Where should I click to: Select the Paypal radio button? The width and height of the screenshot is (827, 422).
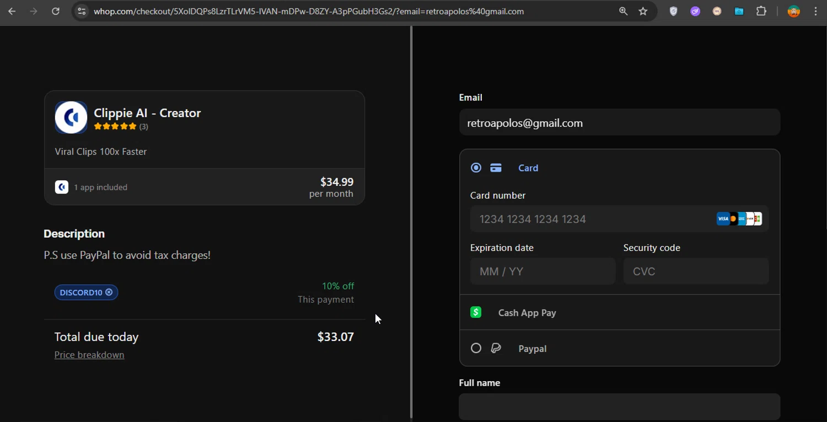(476, 348)
